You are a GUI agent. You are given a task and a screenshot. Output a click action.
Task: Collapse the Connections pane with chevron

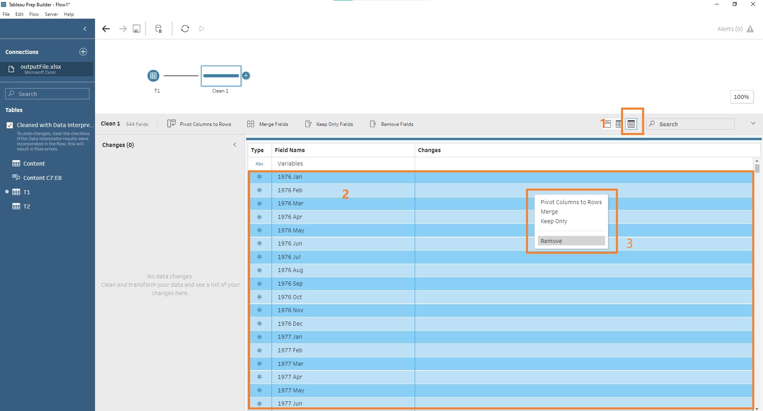click(85, 29)
